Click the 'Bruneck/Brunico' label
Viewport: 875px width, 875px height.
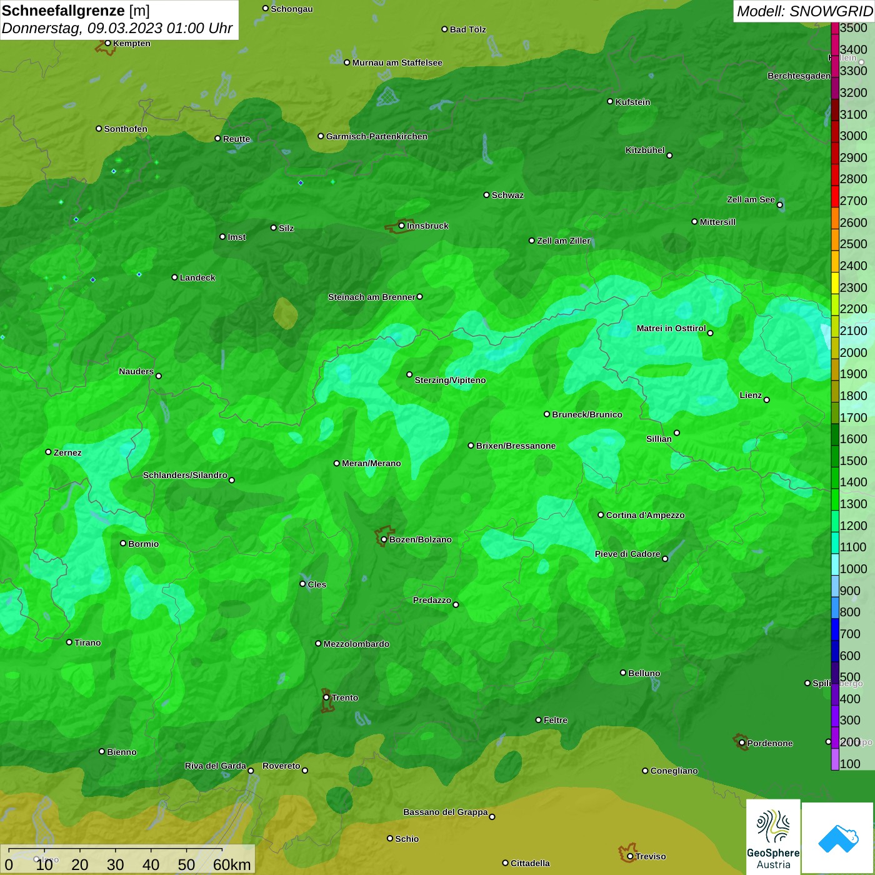click(x=587, y=414)
